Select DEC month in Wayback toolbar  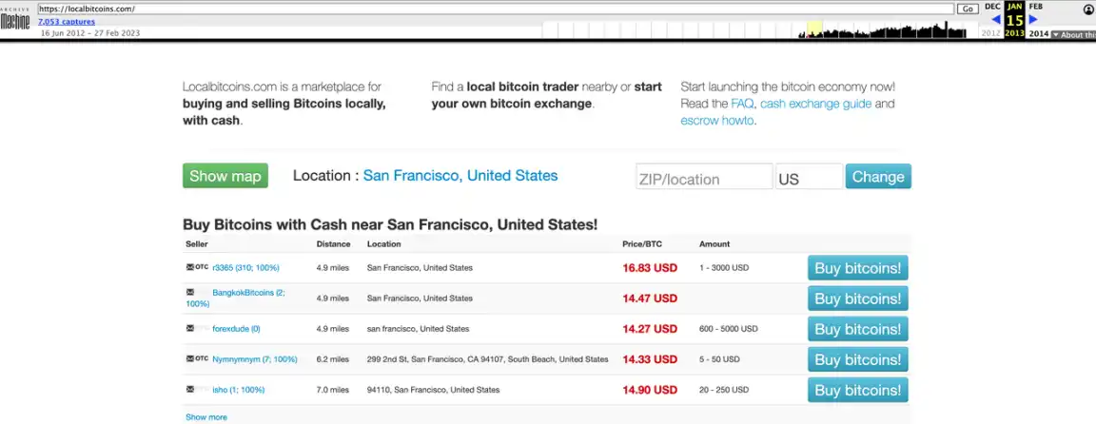point(992,7)
